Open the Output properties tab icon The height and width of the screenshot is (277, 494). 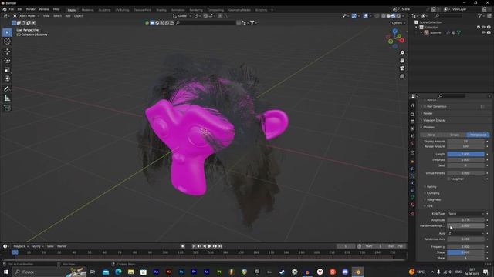[x=412, y=122]
